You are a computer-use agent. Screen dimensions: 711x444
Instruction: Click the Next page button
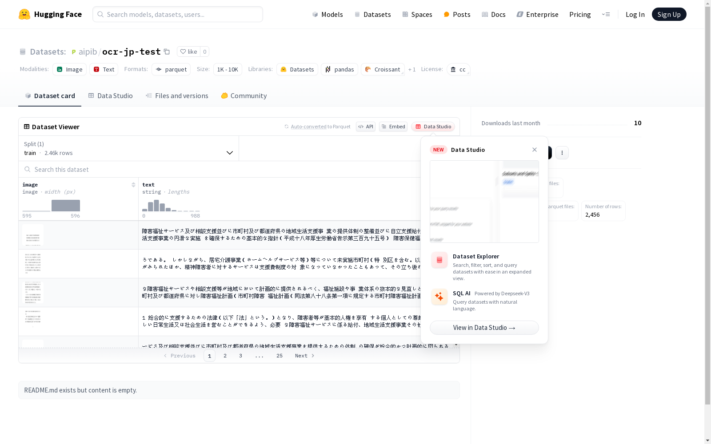click(x=305, y=356)
